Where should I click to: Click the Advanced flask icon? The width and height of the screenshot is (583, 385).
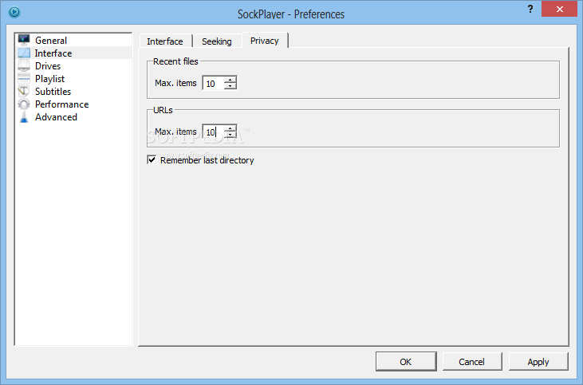24,117
